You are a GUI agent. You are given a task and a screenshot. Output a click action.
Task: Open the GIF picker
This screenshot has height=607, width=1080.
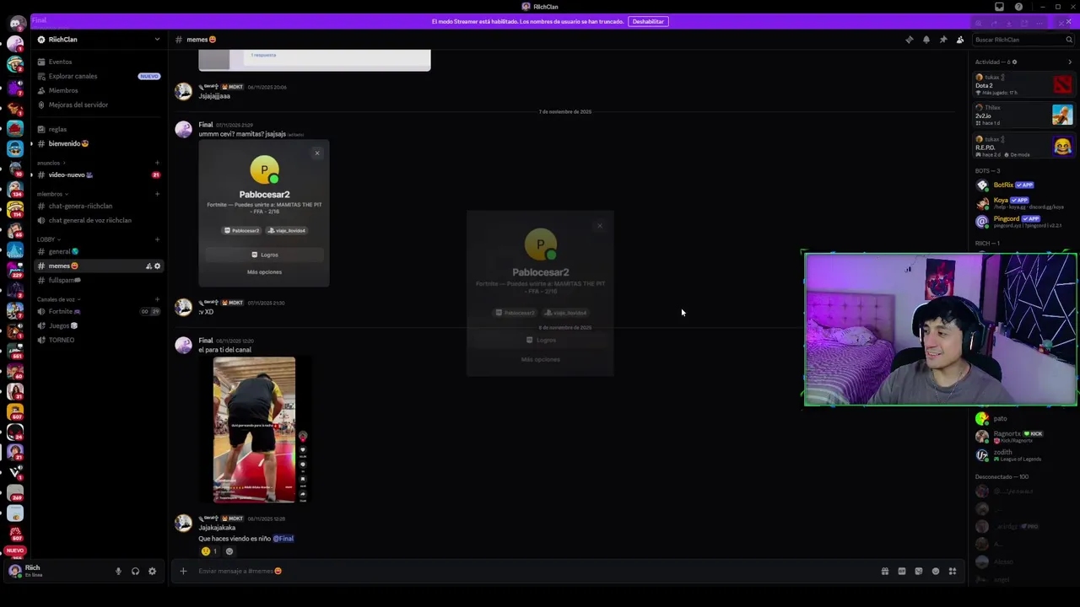click(902, 572)
